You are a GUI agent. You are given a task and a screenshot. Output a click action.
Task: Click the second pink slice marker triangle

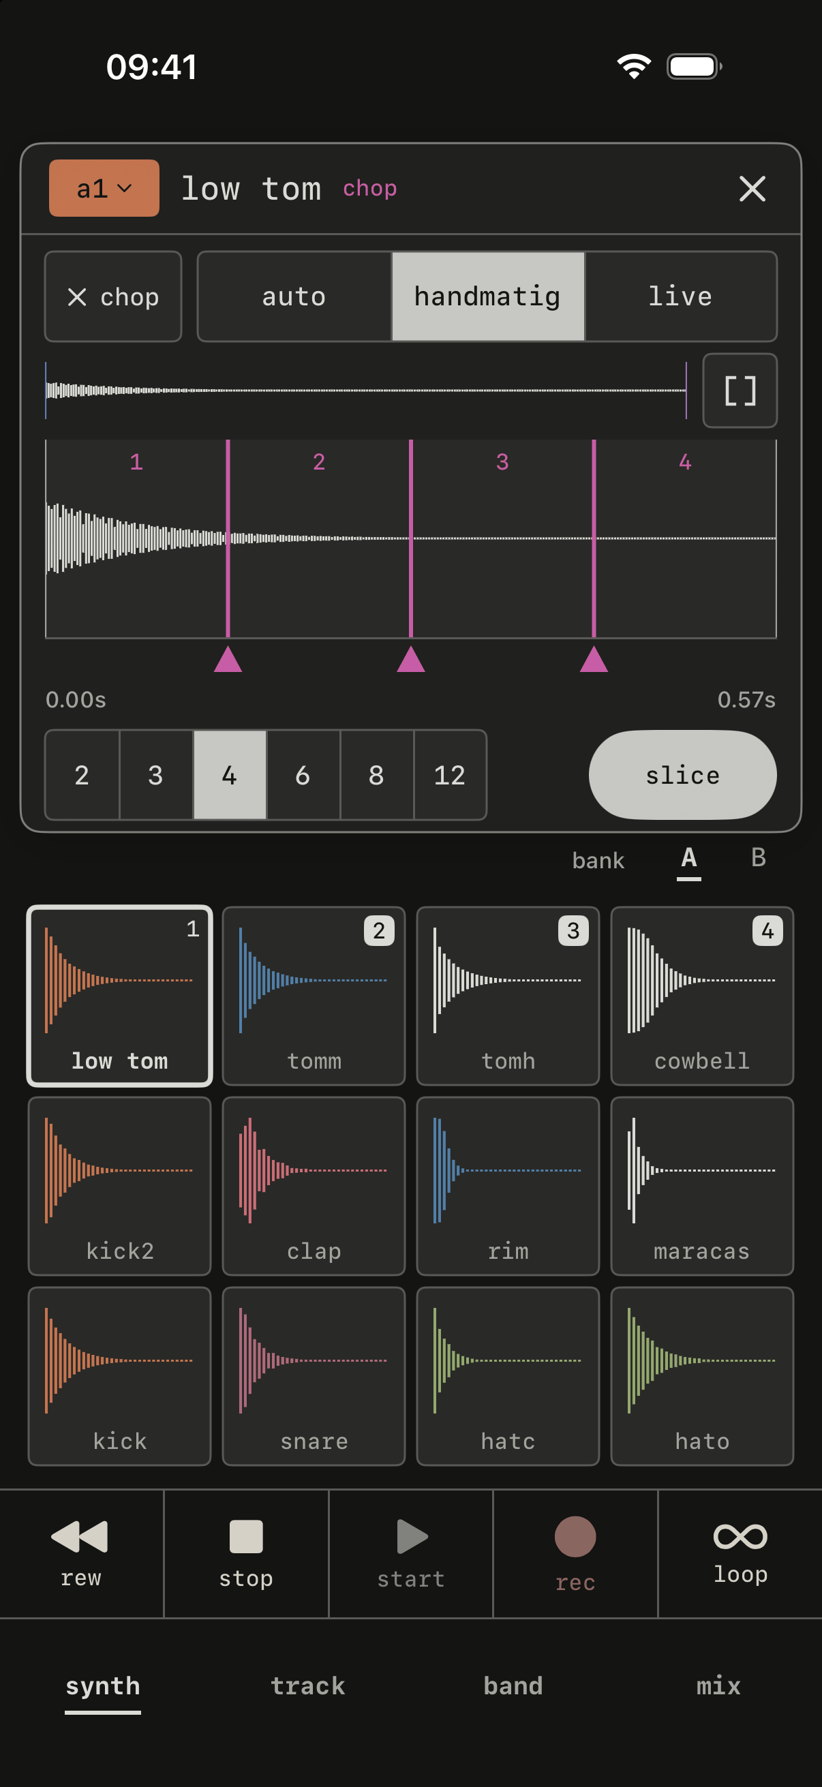click(410, 659)
